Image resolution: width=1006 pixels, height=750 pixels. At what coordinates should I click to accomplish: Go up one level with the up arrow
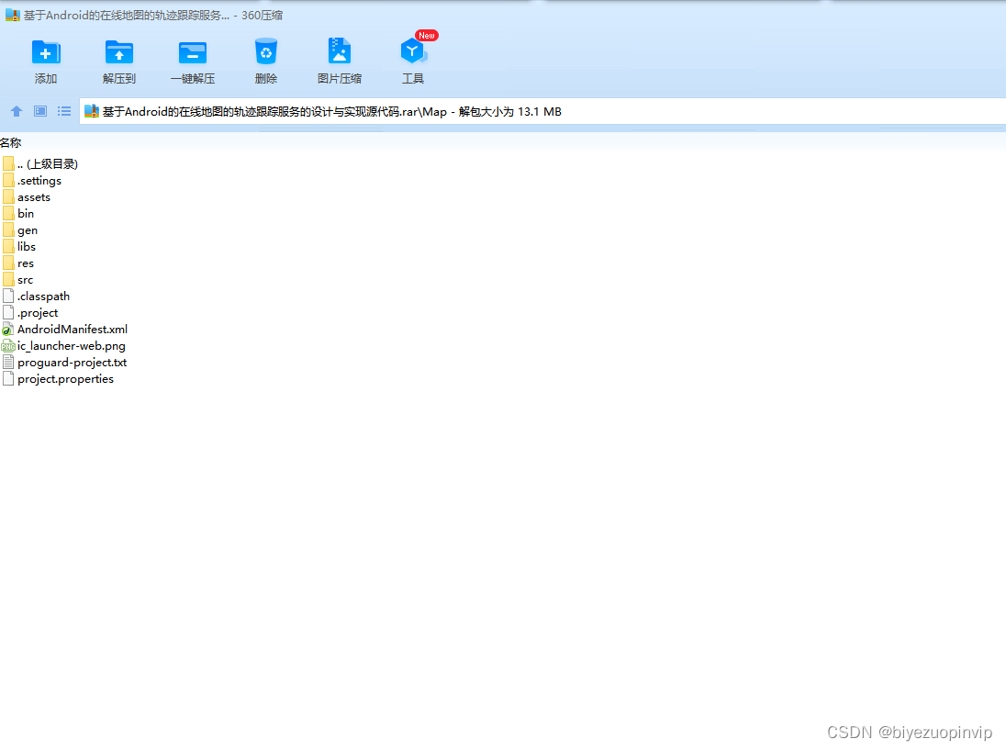(x=17, y=112)
